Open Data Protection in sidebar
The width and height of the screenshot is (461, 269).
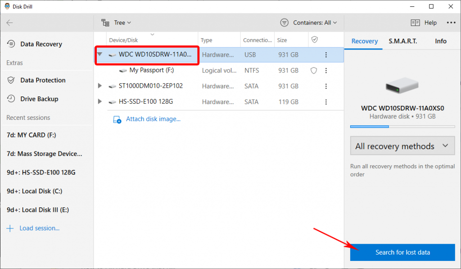pos(43,80)
